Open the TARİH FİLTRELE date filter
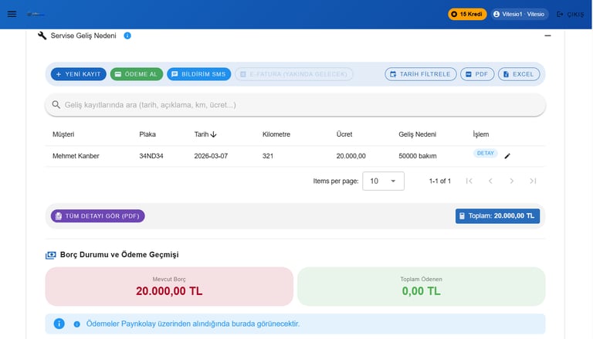This screenshot has width=593, height=339. coord(421,74)
